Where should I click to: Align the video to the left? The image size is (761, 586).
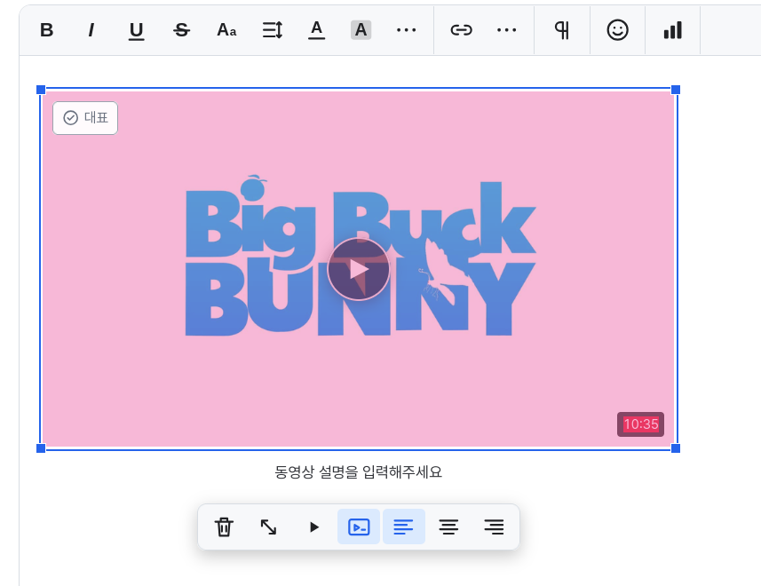[404, 527]
